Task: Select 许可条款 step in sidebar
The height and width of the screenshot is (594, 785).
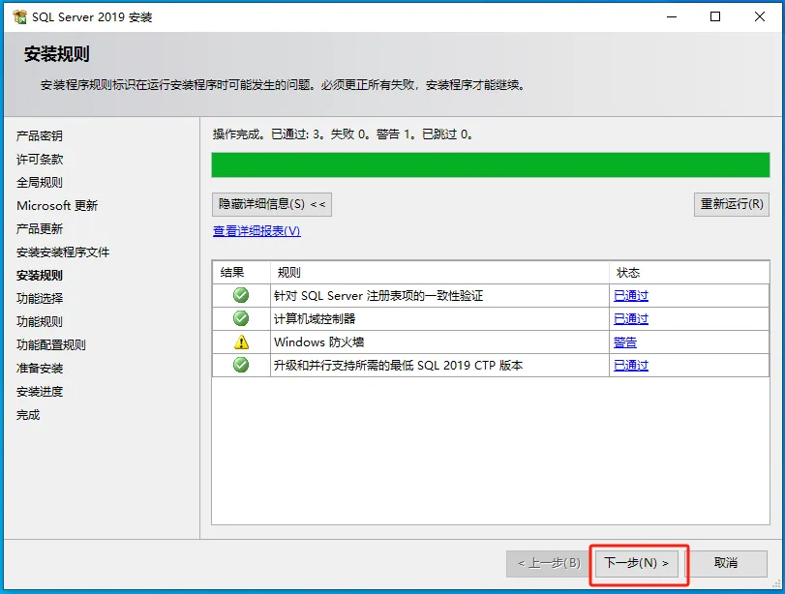Action: pyautogui.click(x=40, y=159)
